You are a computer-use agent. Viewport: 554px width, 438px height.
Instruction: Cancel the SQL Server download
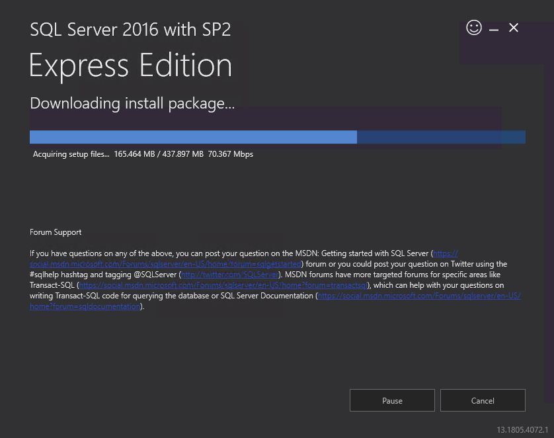(x=483, y=400)
